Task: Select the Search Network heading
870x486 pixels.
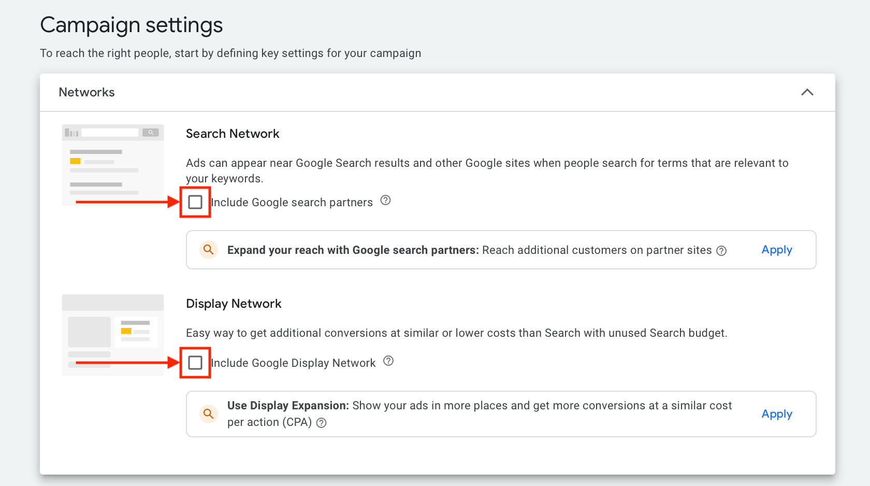Action: tap(233, 134)
